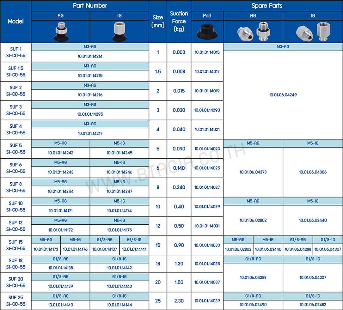This screenshot has width=343, height=310.
Task: Click part number 10.01.01.14143
Action: (x=120, y=286)
